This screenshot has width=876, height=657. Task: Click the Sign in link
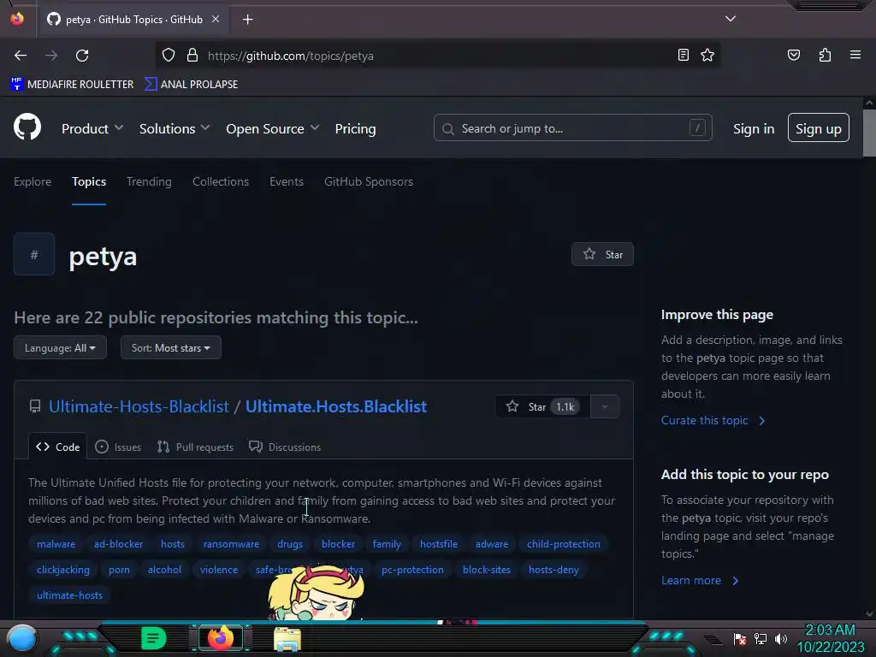pyautogui.click(x=753, y=129)
